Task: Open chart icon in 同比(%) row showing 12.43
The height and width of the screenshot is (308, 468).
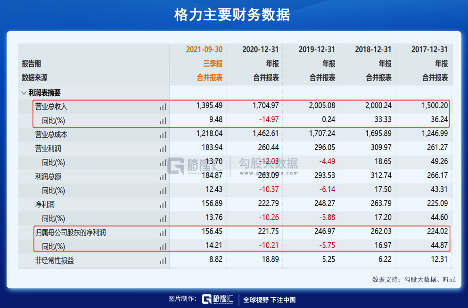Action: (x=163, y=191)
